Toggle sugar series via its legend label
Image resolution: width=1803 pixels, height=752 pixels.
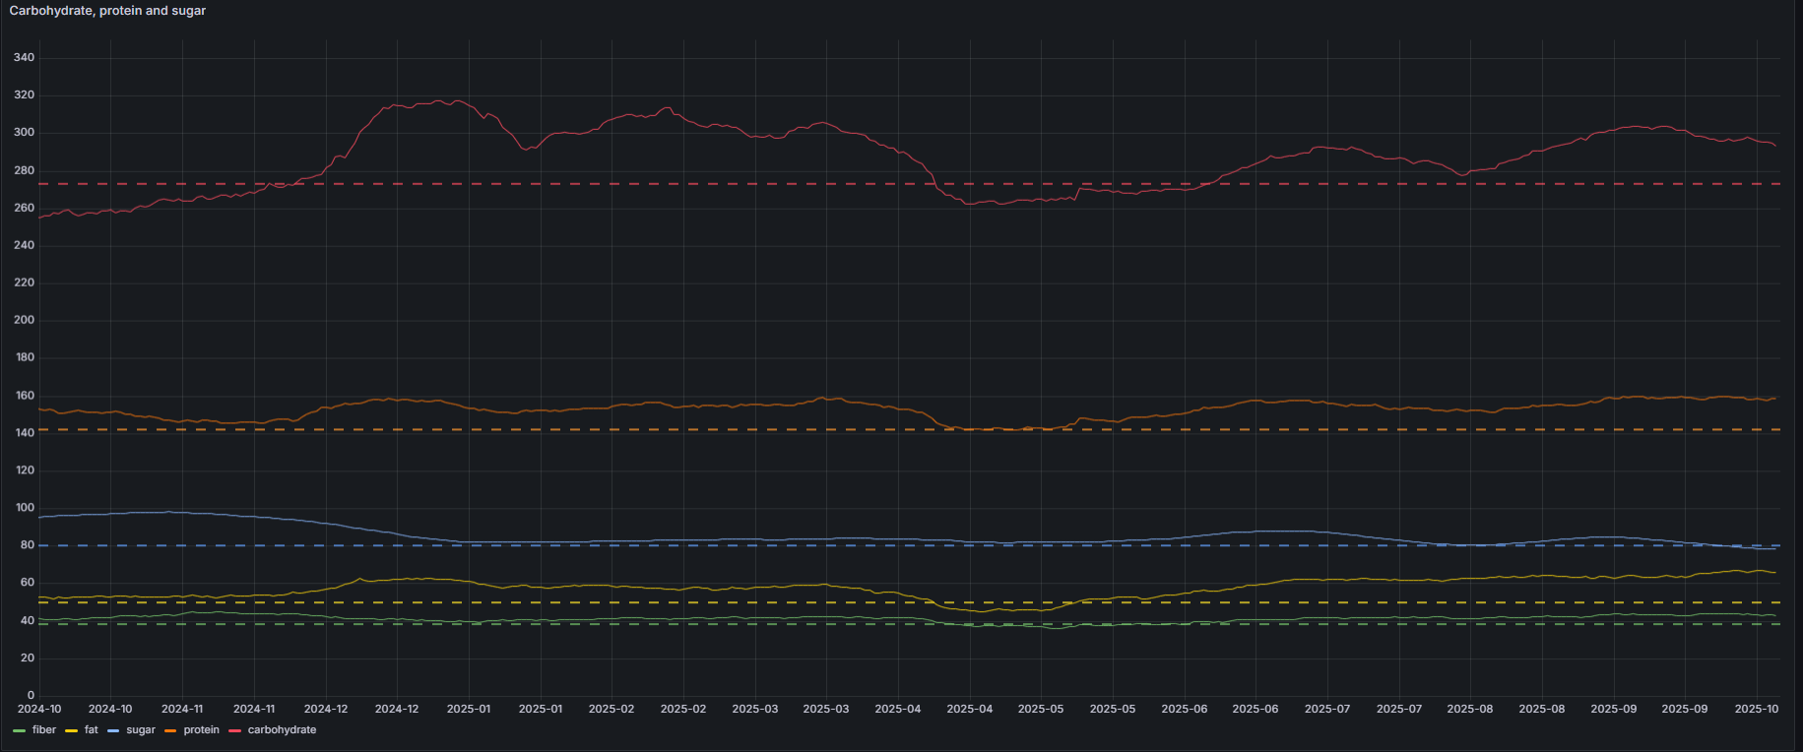pyautogui.click(x=141, y=730)
